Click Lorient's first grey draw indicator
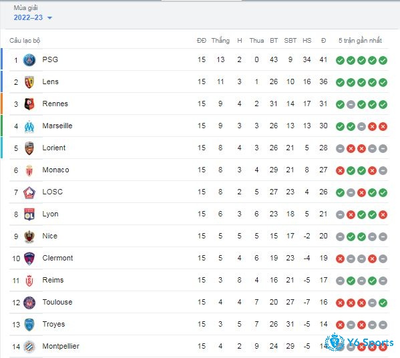 click(340, 148)
